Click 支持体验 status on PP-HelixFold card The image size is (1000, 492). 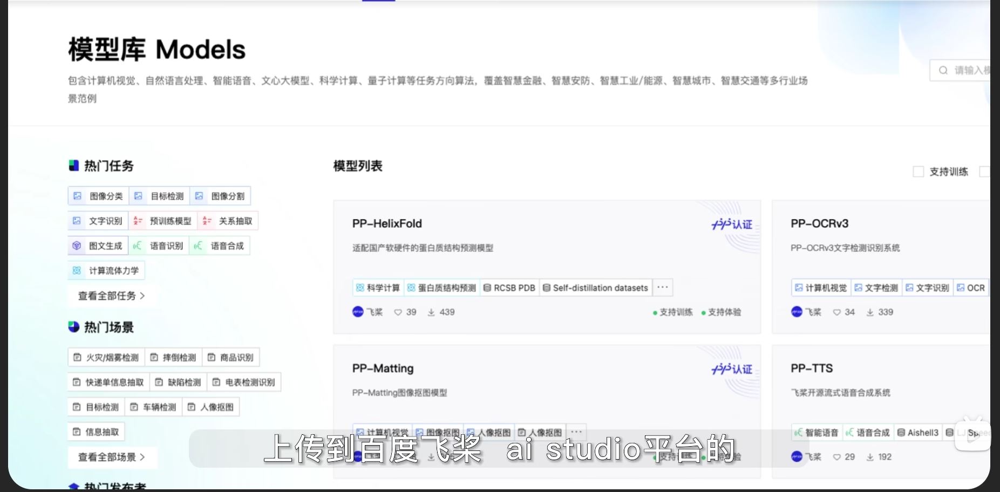point(721,312)
